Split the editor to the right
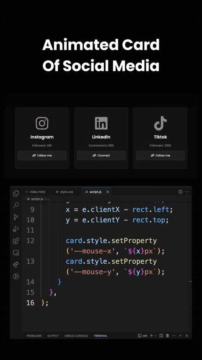Viewport: 202px width, 360px height. [180, 192]
